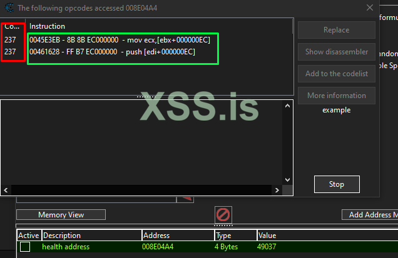The width and height of the screenshot is (398, 258).
Task: Open Show disassembler
Action: coord(336,52)
